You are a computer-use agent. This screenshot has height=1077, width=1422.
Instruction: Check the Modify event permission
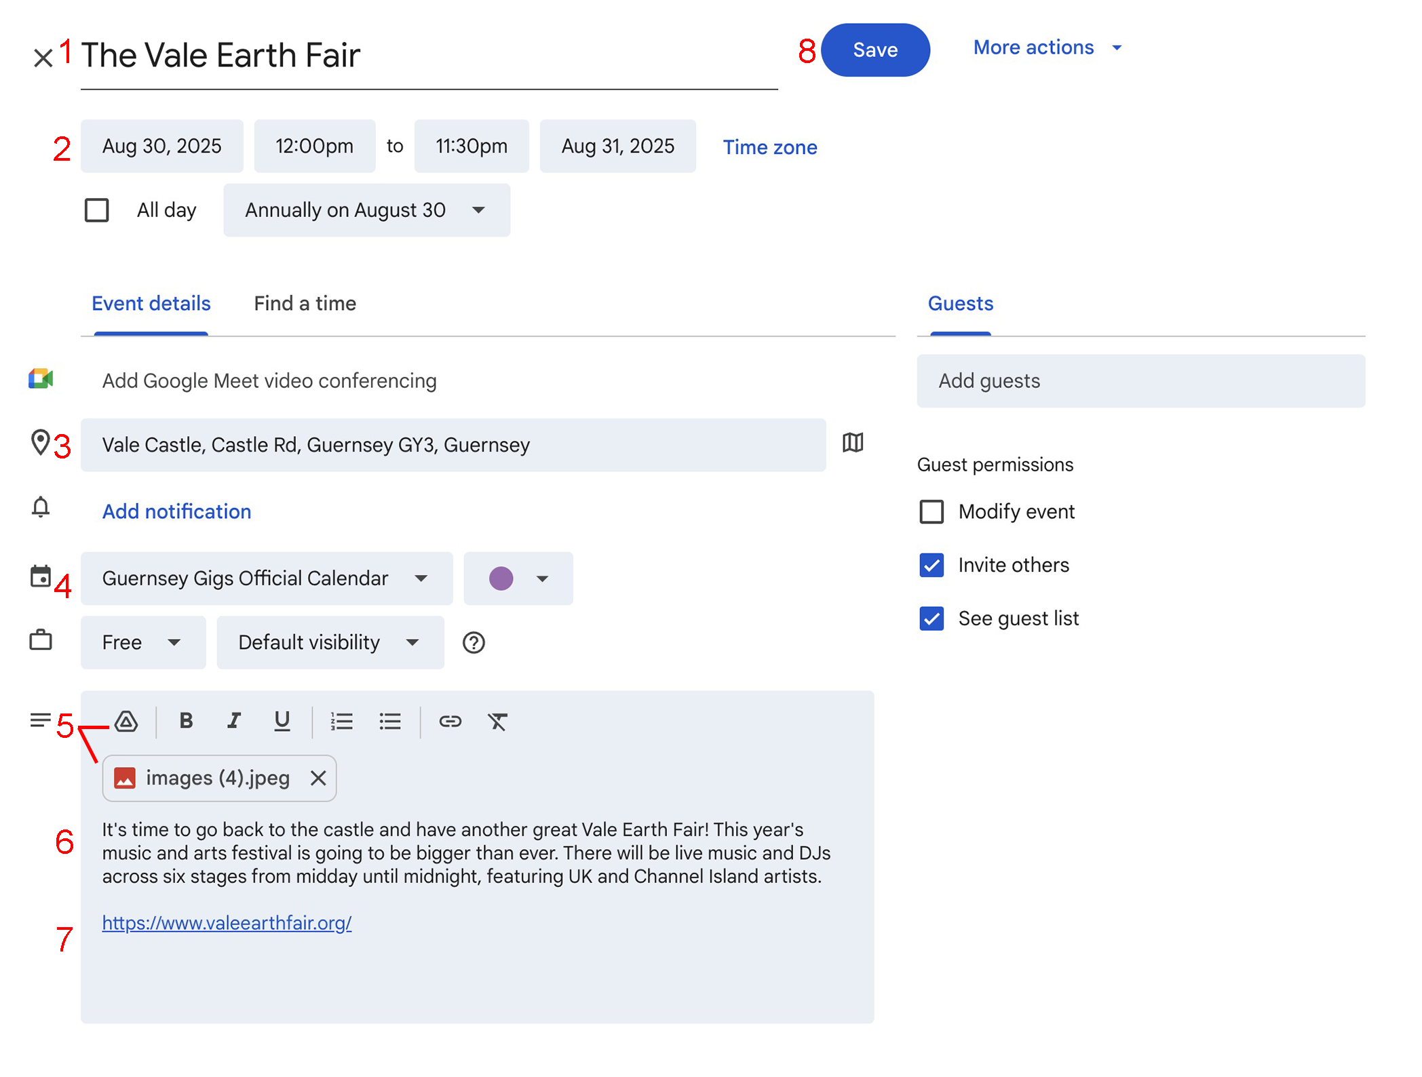tap(931, 511)
